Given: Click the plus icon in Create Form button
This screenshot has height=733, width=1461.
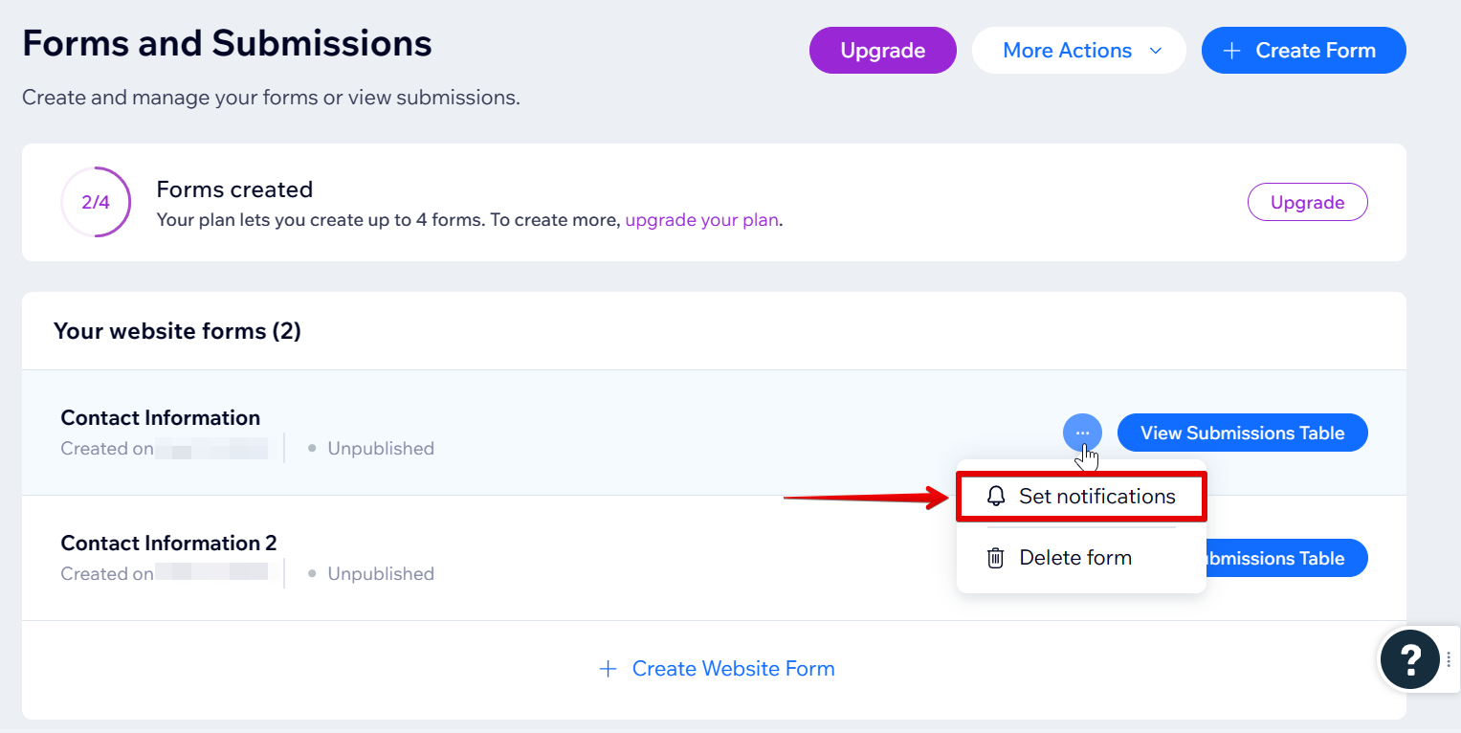Looking at the screenshot, I should pyautogui.click(x=1232, y=51).
